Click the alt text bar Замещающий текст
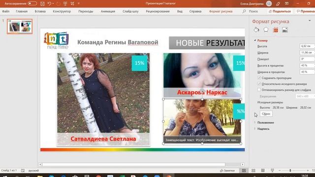This screenshot has height=177, width=315. click(202, 140)
